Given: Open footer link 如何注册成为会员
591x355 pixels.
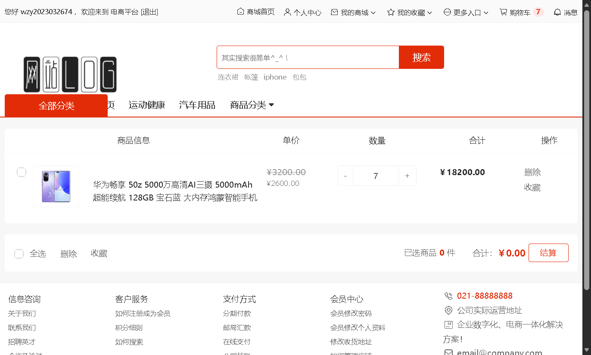Looking at the screenshot, I should 143,314.
